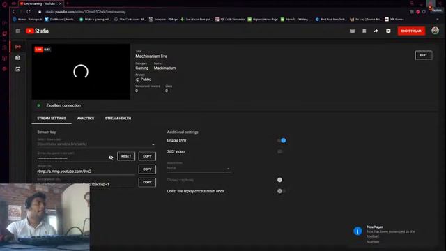Click the red LIVE badge on preview
446x251 pixels.
coord(39,50)
